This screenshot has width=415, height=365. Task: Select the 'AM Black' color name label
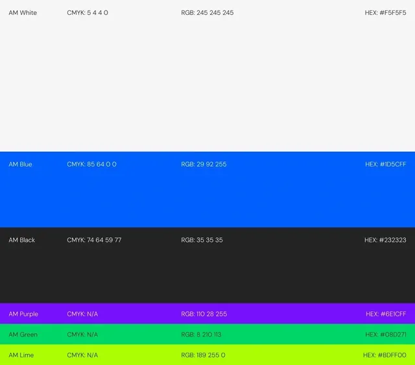point(21,240)
